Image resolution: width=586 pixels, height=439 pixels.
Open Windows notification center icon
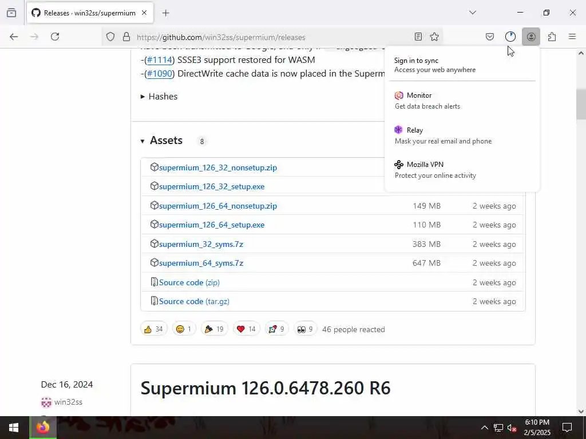point(567,428)
